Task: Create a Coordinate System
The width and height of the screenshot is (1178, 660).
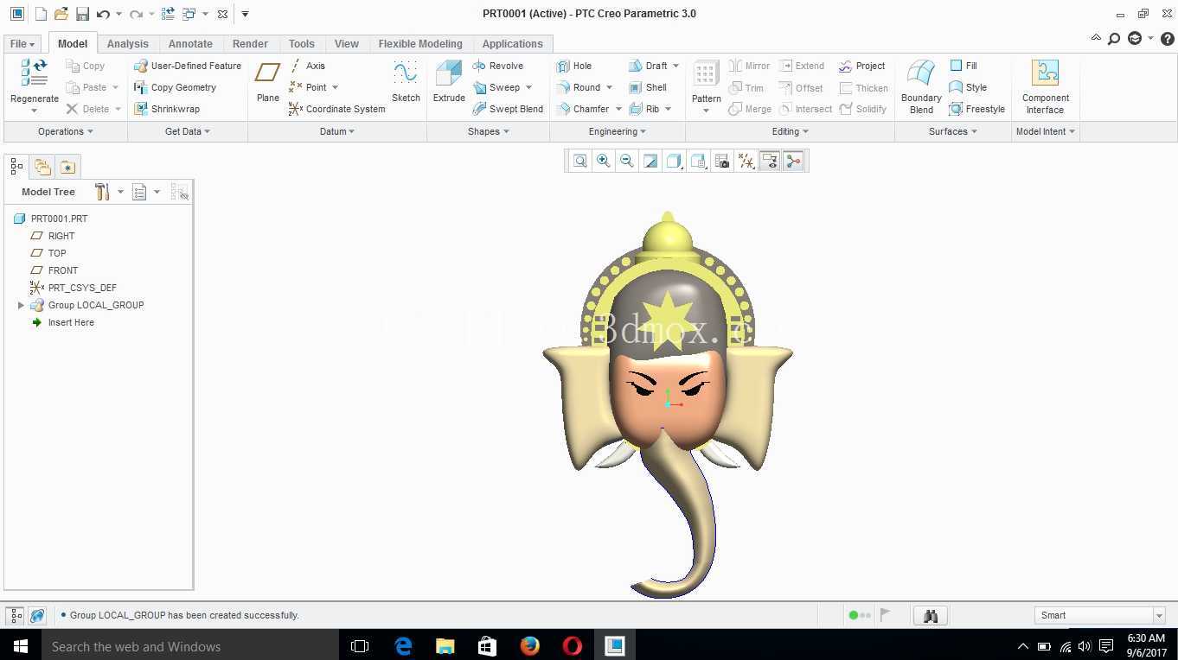Action: 337,109
